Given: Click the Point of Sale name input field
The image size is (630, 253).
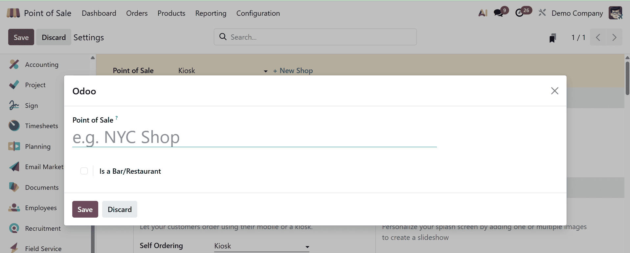Looking at the screenshot, I should (x=255, y=137).
